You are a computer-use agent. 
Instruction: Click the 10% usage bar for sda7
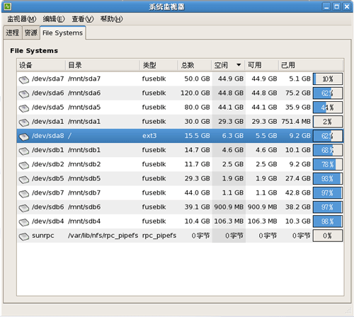click(x=328, y=79)
